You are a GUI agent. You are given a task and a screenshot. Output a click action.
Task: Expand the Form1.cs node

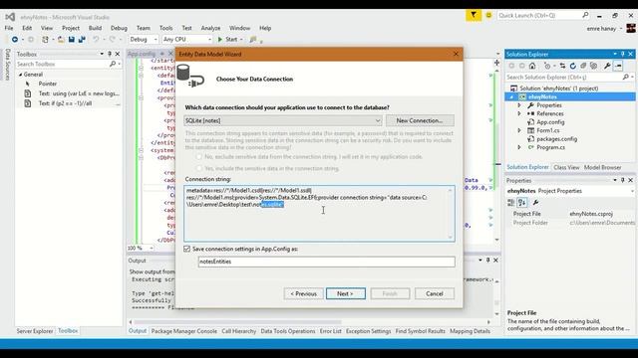point(519,130)
